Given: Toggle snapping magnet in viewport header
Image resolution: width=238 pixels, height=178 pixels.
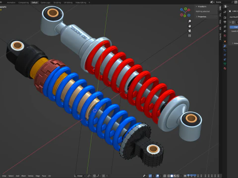Looking at the screenshot, I should coord(94,176).
